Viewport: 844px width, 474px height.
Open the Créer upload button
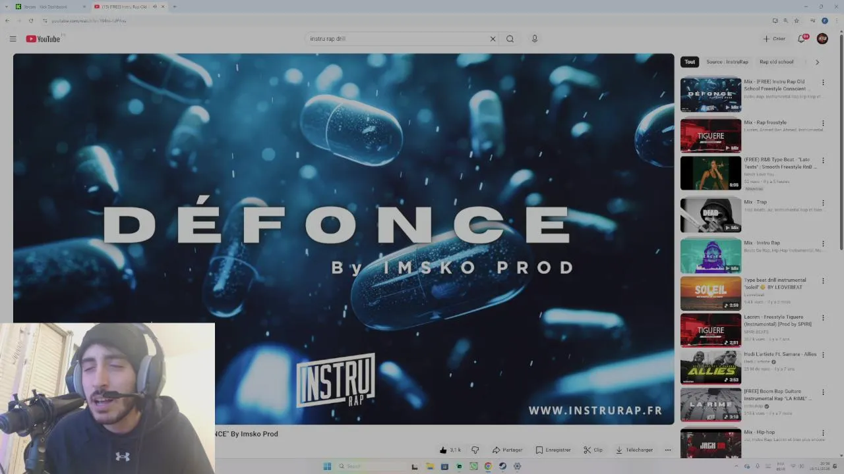click(774, 39)
